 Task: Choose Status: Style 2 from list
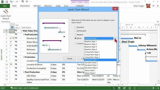100,73
